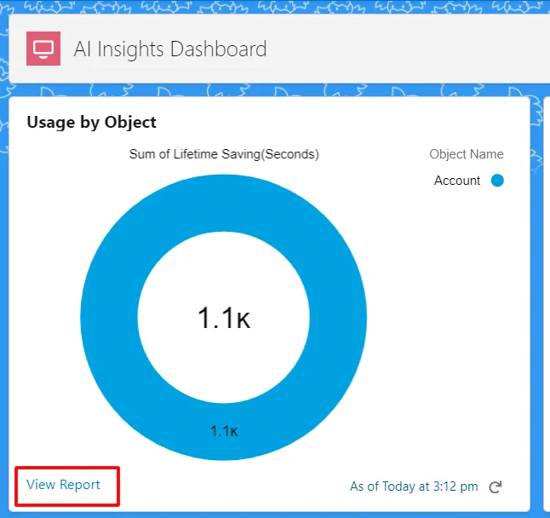Click the large 1.1K total in donut center
This screenshot has width=550, height=518.
tap(224, 319)
